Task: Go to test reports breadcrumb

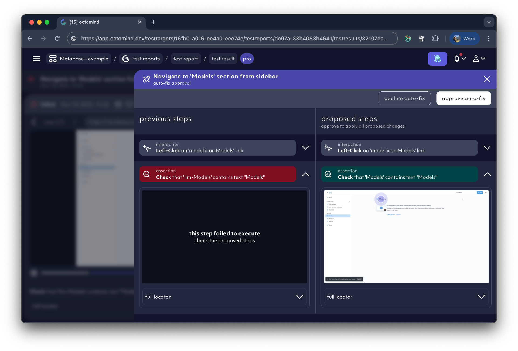Action: pos(141,59)
